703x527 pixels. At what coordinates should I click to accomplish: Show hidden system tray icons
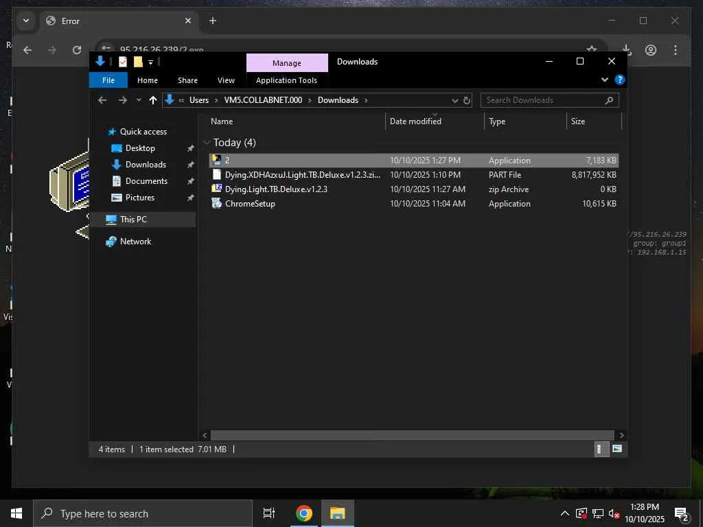pos(565,513)
